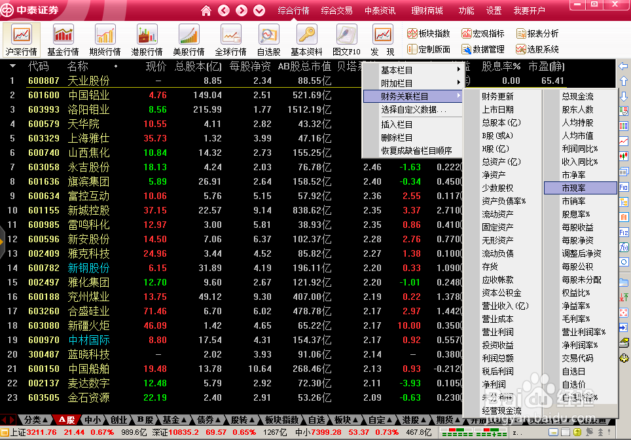631x440 pixels.
Task: Choose 删除栏目 from context menu
Action: [x=412, y=137]
